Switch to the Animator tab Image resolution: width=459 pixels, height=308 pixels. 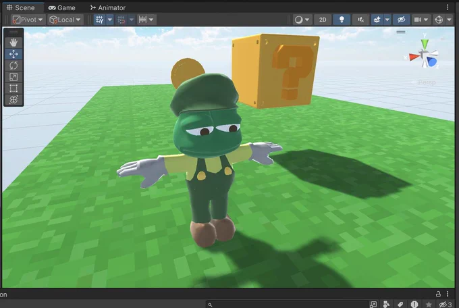(x=108, y=7)
